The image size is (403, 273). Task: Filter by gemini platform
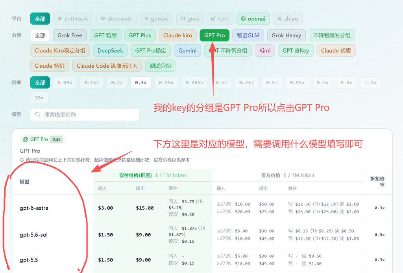[156, 19]
